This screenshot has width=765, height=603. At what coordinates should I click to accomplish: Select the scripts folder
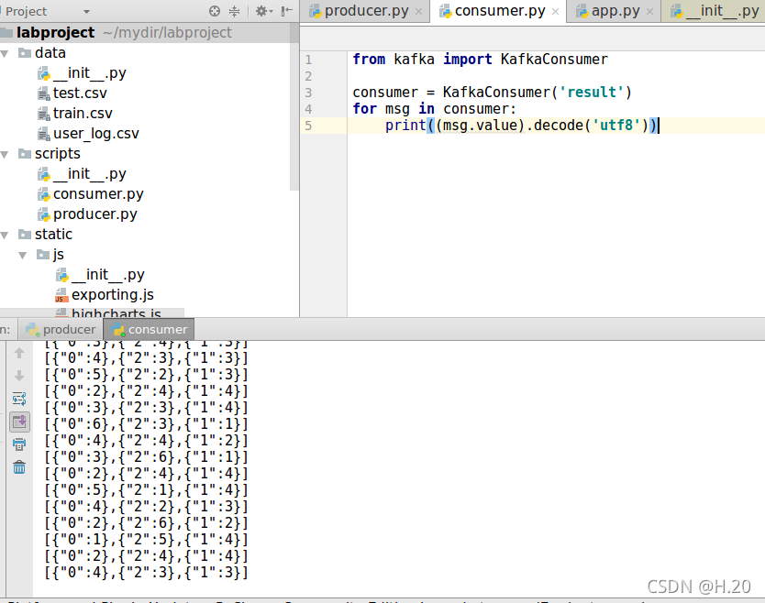pos(57,154)
